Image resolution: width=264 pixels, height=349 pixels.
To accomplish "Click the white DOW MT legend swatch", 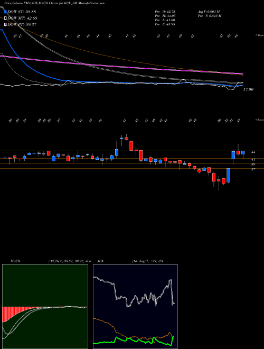I will [x=5, y=19].
